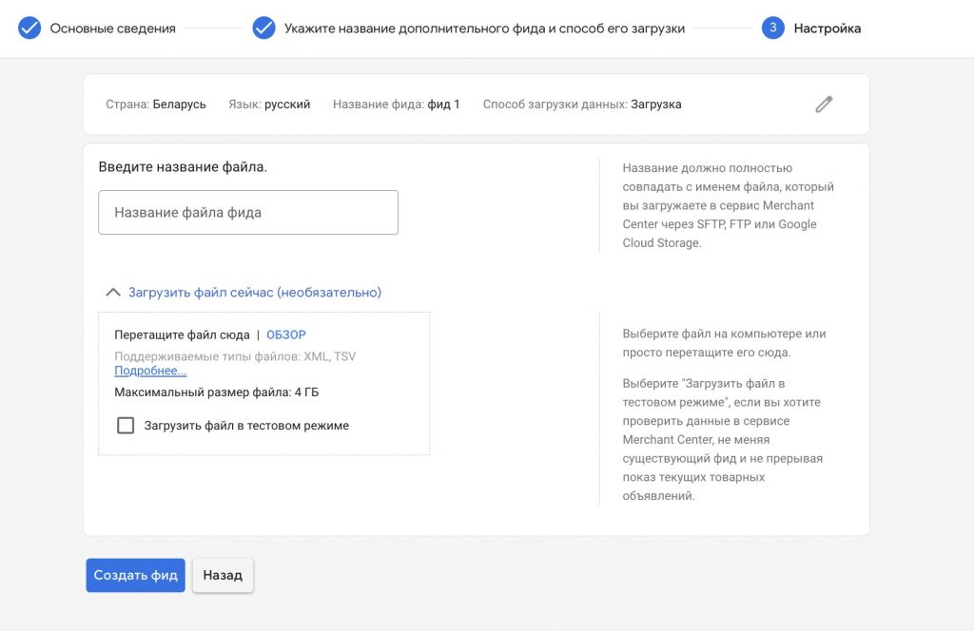Focus the Название файла фида input field

point(248,212)
